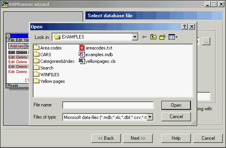The image size is (226, 148).
Task: Click the Open button in dialog
Action: (x=176, y=105)
